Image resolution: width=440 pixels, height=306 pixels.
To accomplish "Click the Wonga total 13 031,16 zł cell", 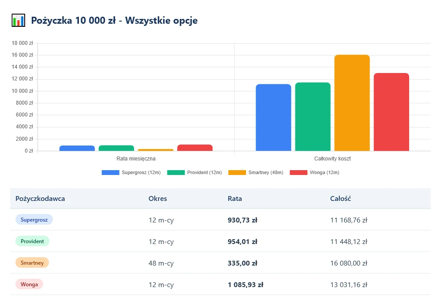I will 348,284.
